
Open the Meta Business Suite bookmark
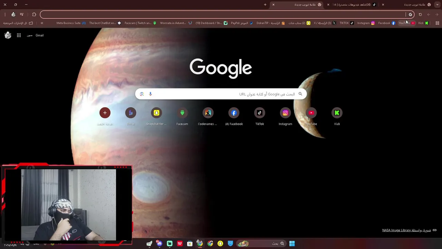click(71, 23)
